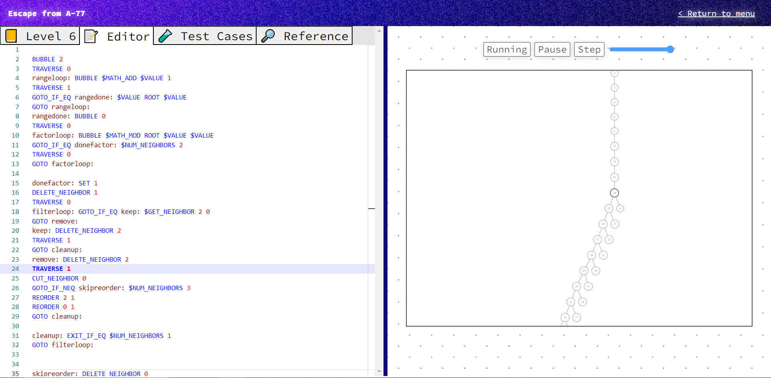Click the 'GOTO remove:' code line
This screenshot has height=378, width=771.
pyautogui.click(x=55, y=222)
